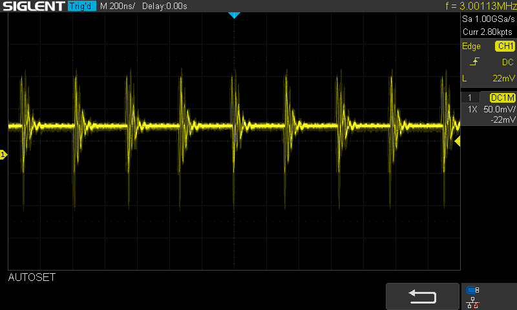Click the trigger position marker at top
Screen dimensions: 517x310
[234, 15]
